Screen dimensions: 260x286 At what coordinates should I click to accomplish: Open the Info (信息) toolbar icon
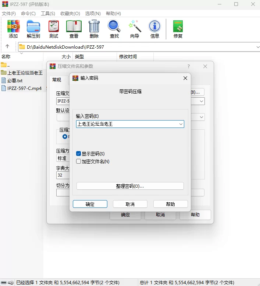pos(155,29)
